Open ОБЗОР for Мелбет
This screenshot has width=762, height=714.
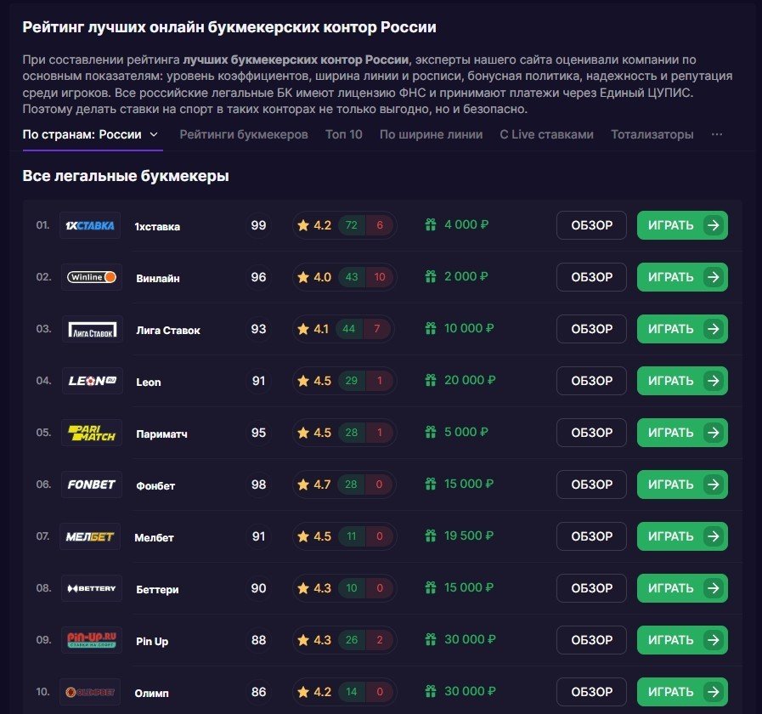[591, 536]
